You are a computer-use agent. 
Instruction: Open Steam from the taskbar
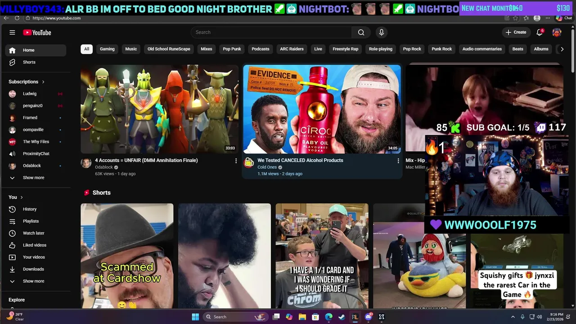[342, 317]
